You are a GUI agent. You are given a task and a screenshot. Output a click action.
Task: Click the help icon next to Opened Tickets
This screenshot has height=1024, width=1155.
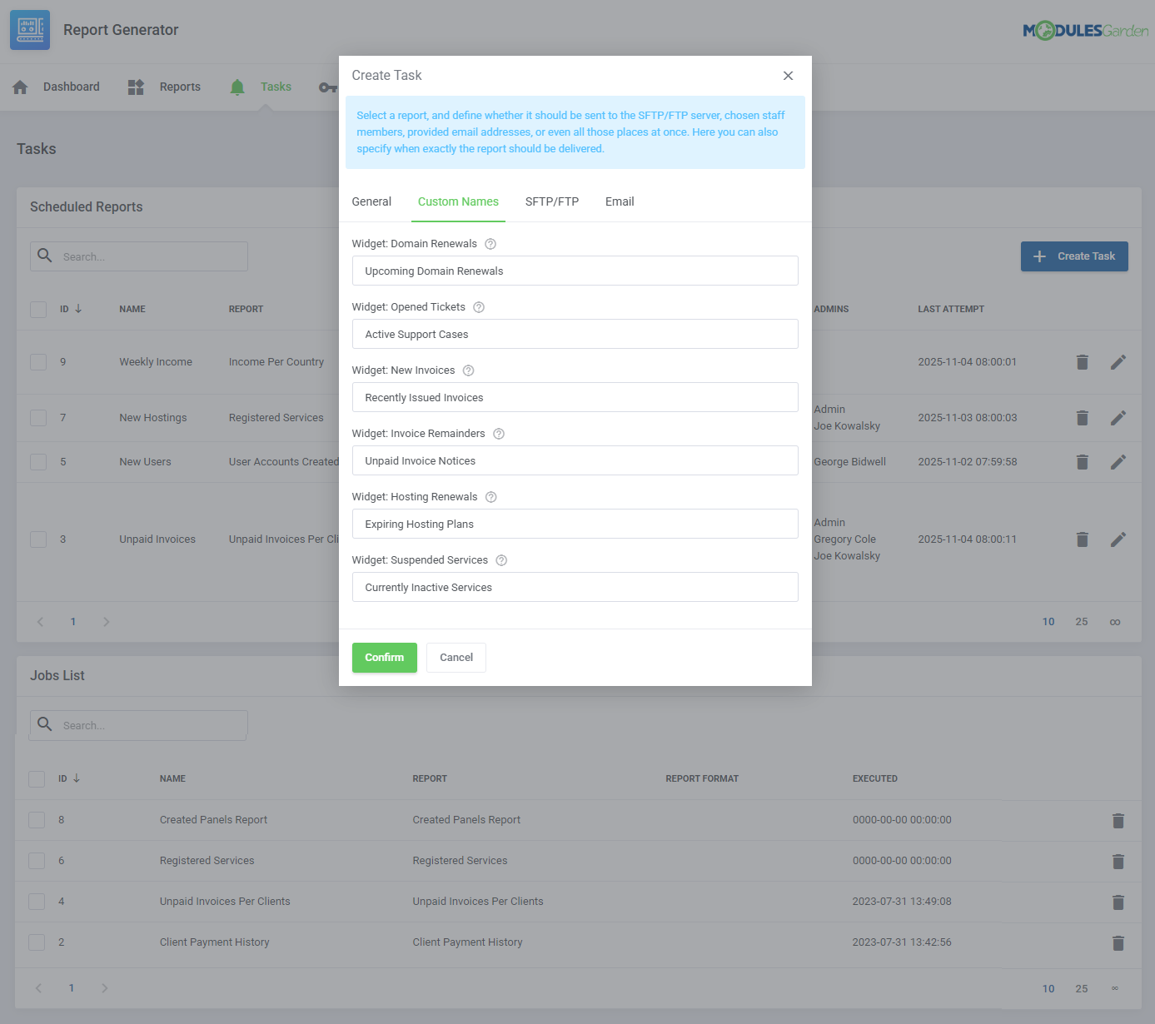(x=479, y=307)
